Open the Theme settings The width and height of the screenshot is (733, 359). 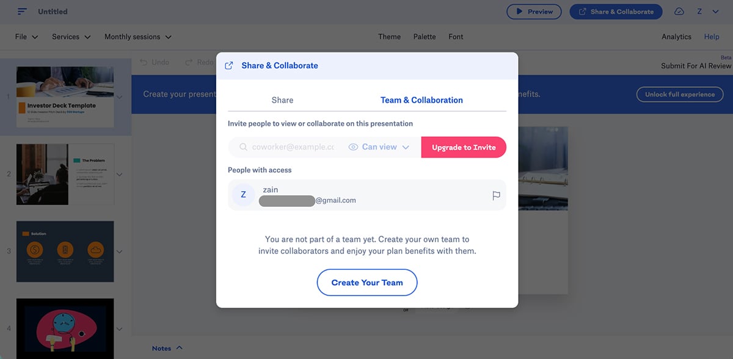tap(389, 37)
